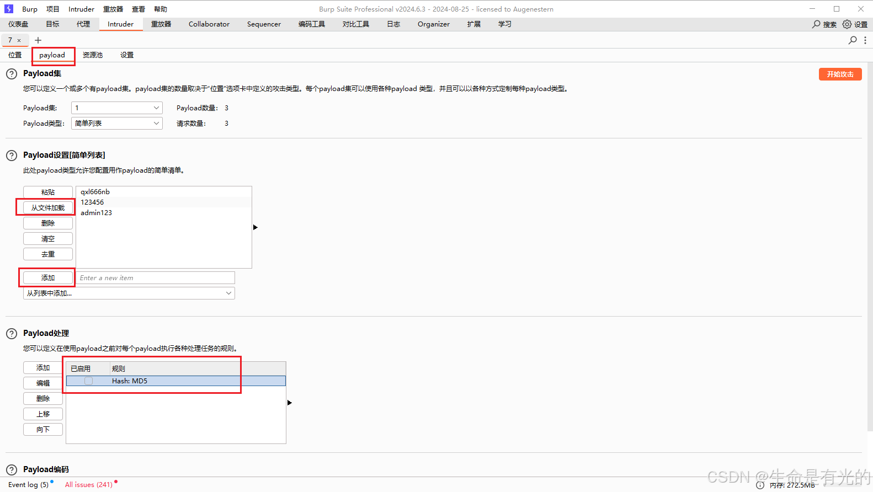The height and width of the screenshot is (492, 873).
Task: Select payload entry admin123
Action: pyautogui.click(x=164, y=213)
